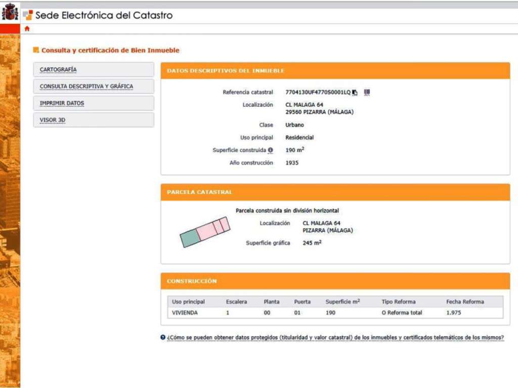This screenshot has height=388, width=518.
Task: Click the help question mark icon
Action: click(163, 337)
